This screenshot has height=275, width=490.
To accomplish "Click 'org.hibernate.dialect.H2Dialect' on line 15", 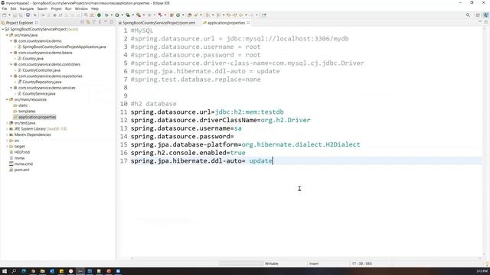I will point(301,144).
